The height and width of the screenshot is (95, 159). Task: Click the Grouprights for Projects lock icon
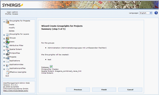tap(7, 22)
